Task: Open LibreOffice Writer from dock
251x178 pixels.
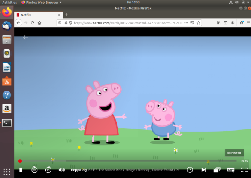Action: 7,67
